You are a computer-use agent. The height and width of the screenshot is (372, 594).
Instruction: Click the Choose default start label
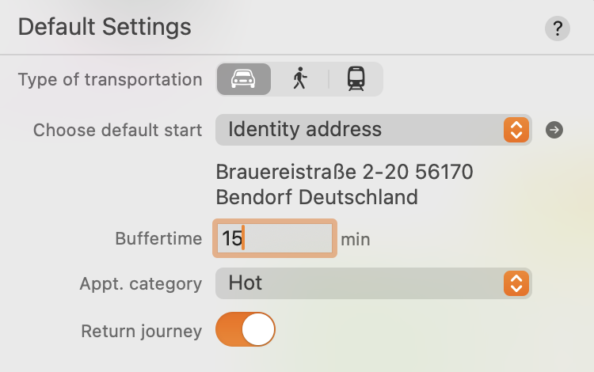pos(117,130)
